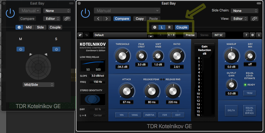Select the R channel tab
Image resolution: width=265 pixels, height=133 pixels.
click(x=169, y=27)
